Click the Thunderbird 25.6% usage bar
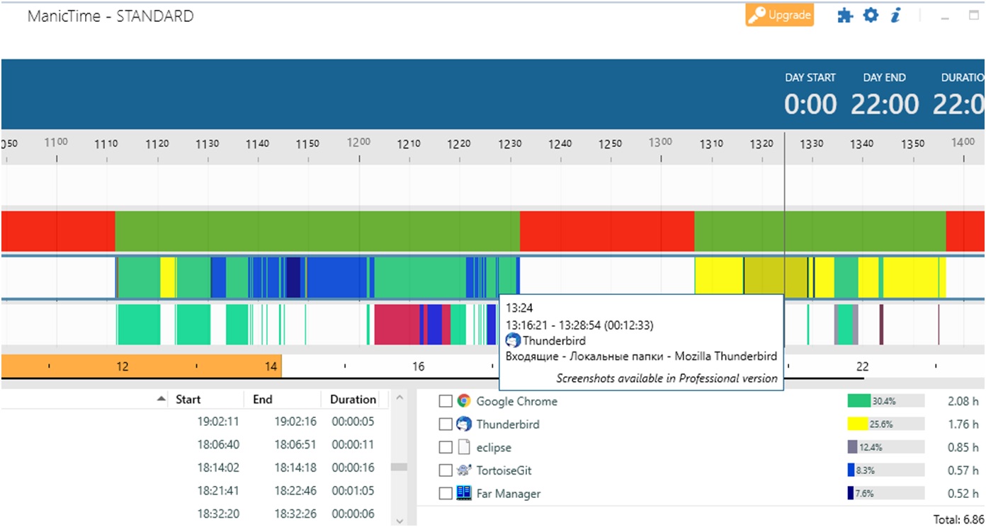Image resolution: width=986 pixels, height=527 pixels. (885, 424)
